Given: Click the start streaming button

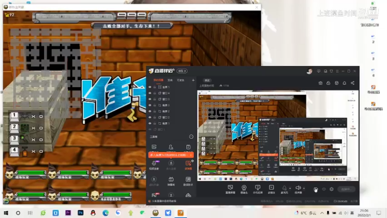Looking at the screenshot, I should [346, 189].
